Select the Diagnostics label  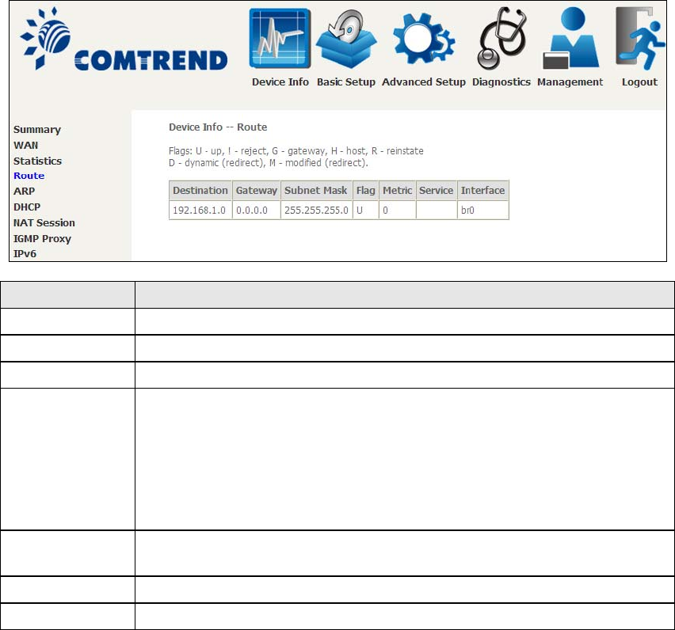[501, 82]
